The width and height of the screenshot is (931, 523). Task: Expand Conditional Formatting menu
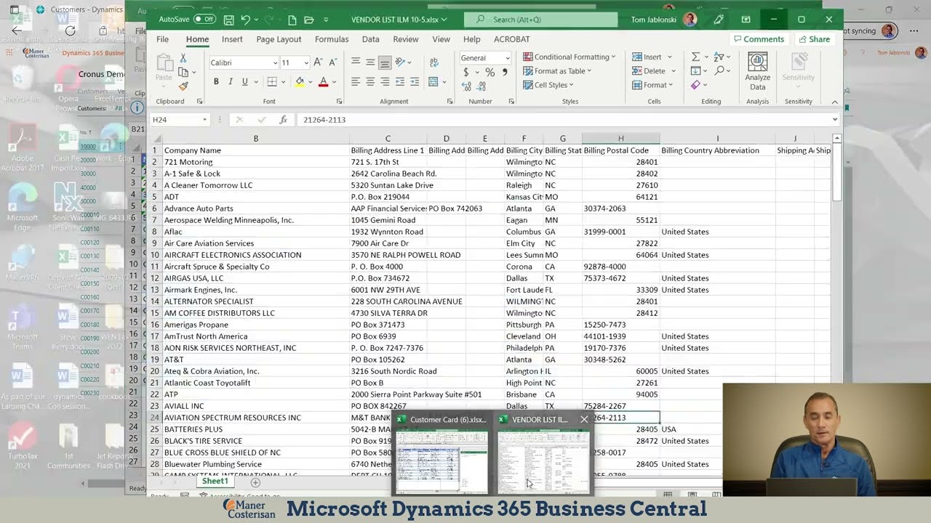point(570,57)
